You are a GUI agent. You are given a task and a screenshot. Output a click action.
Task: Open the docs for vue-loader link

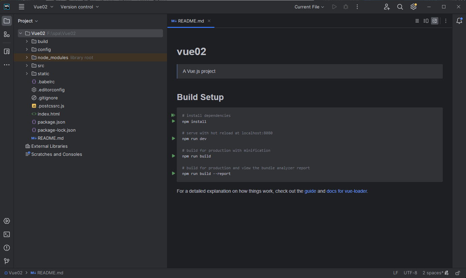(x=346, y=191)
